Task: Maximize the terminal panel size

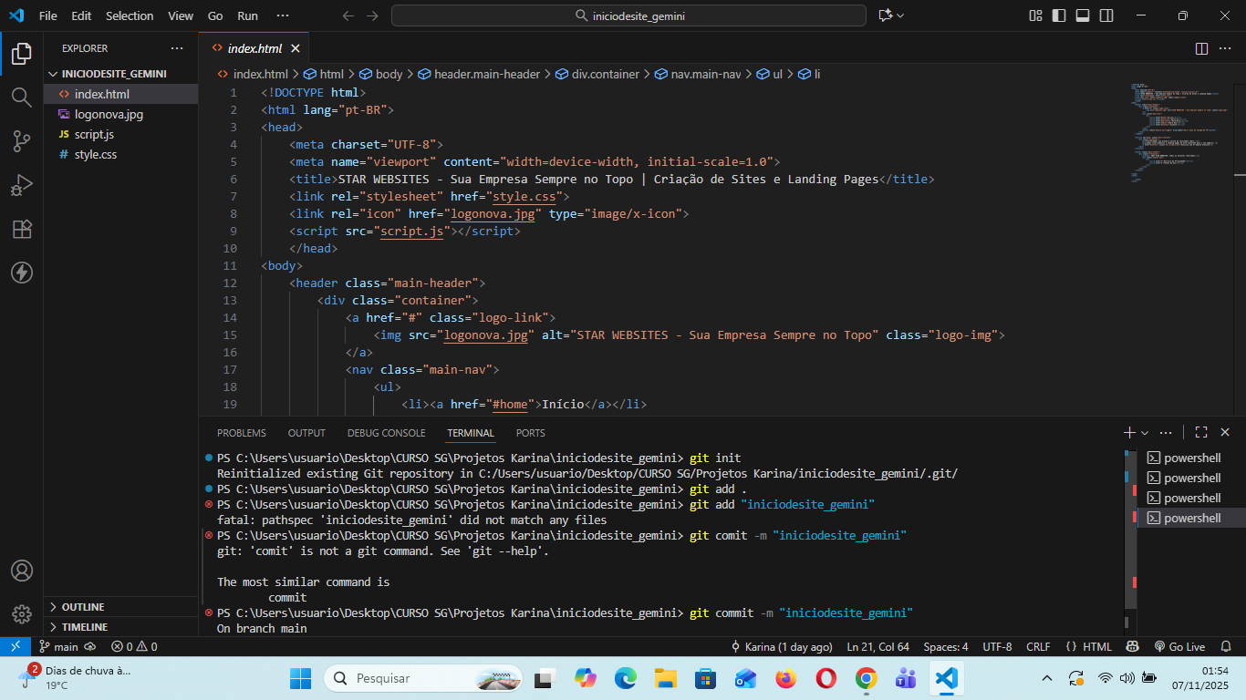Action: (1201, 433)
